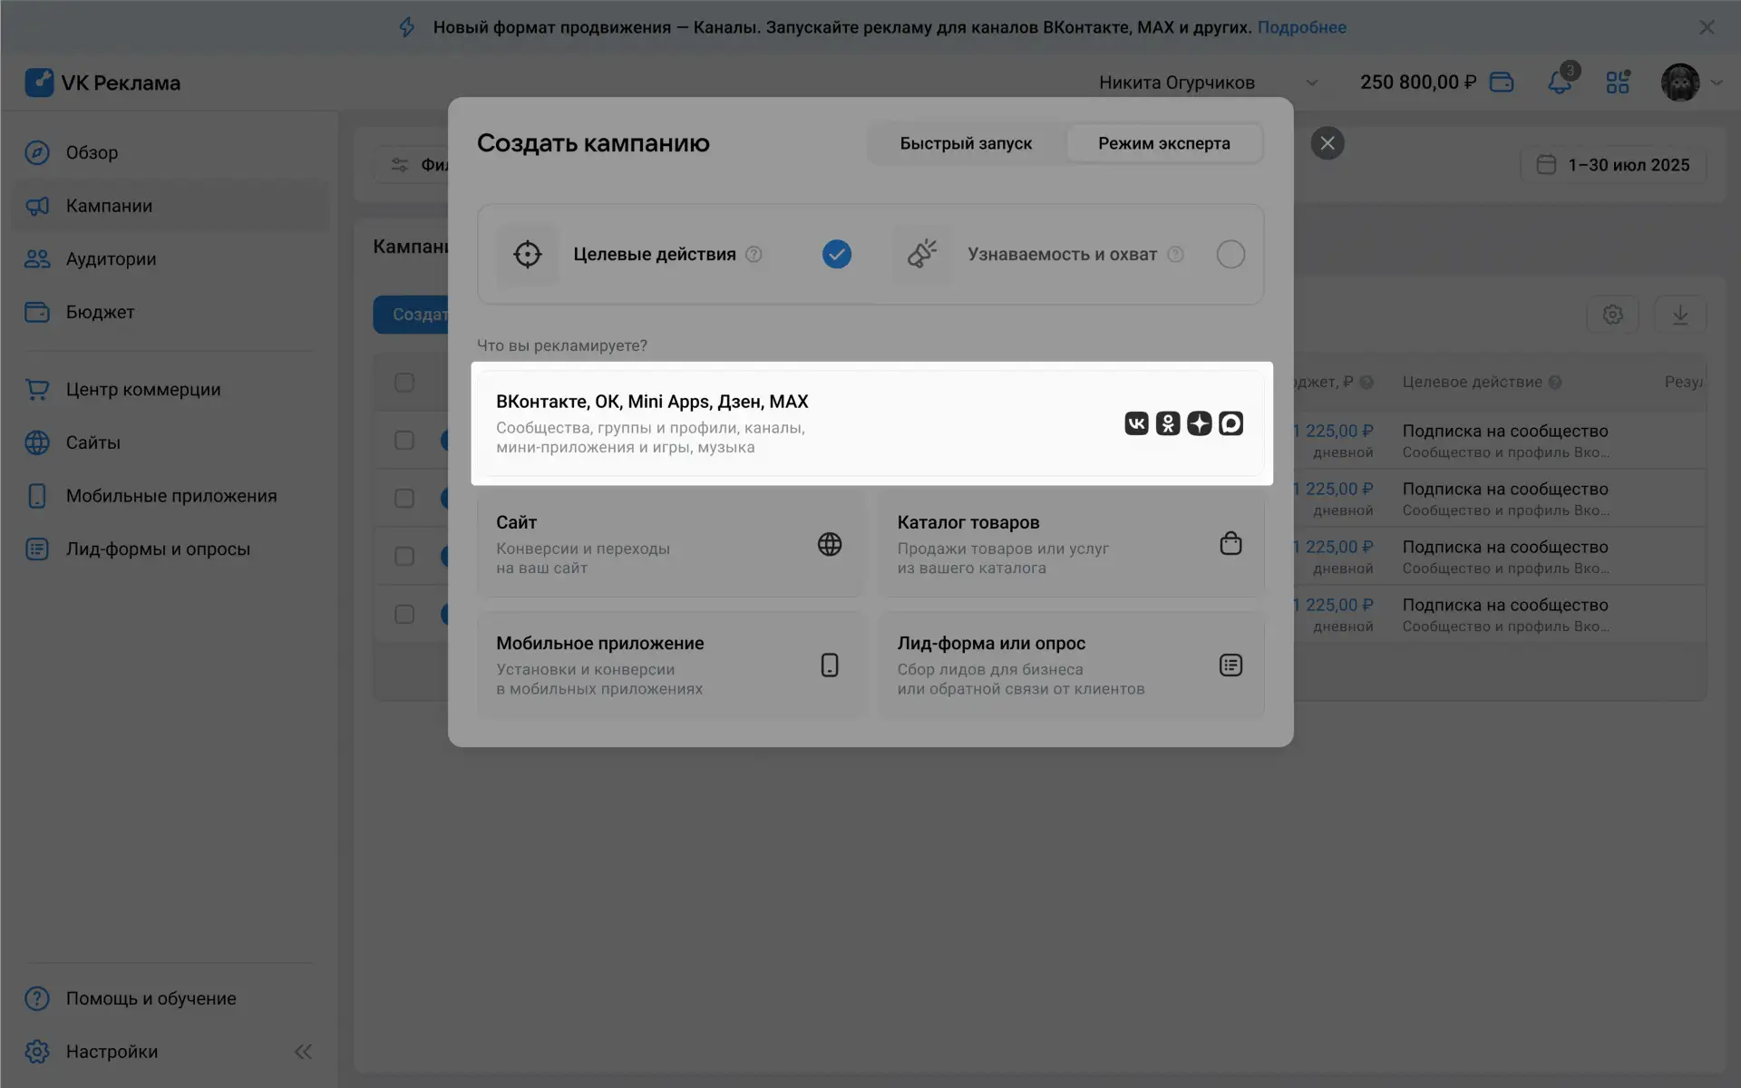Screen dimensions: 1741x1088
Task: Click the Помощь и обучение sidebar label
Action: [x=151, y=998]
